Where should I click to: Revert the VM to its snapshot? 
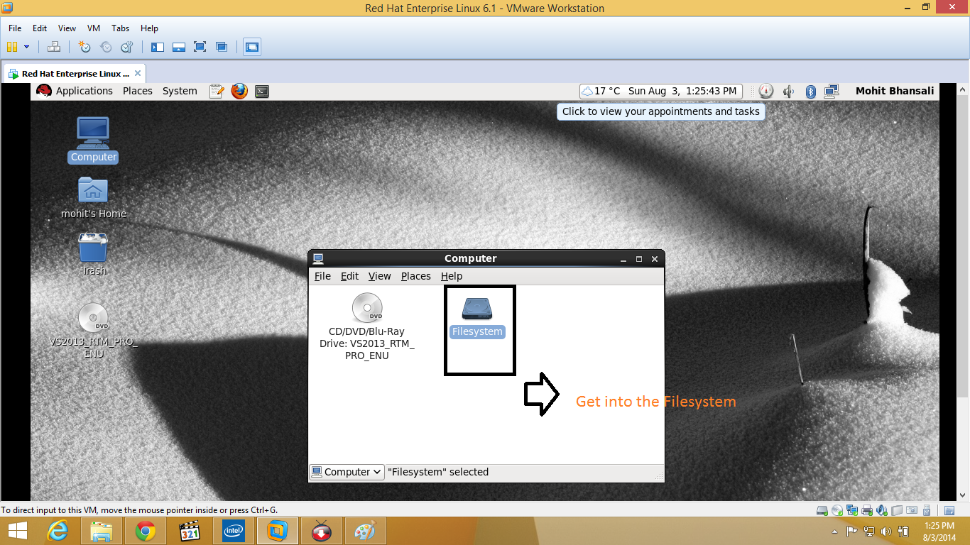(x=106, y=47)
